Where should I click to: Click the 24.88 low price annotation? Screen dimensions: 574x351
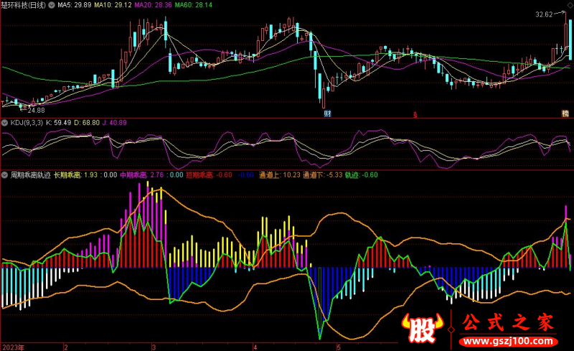click(x=36, y=110)
